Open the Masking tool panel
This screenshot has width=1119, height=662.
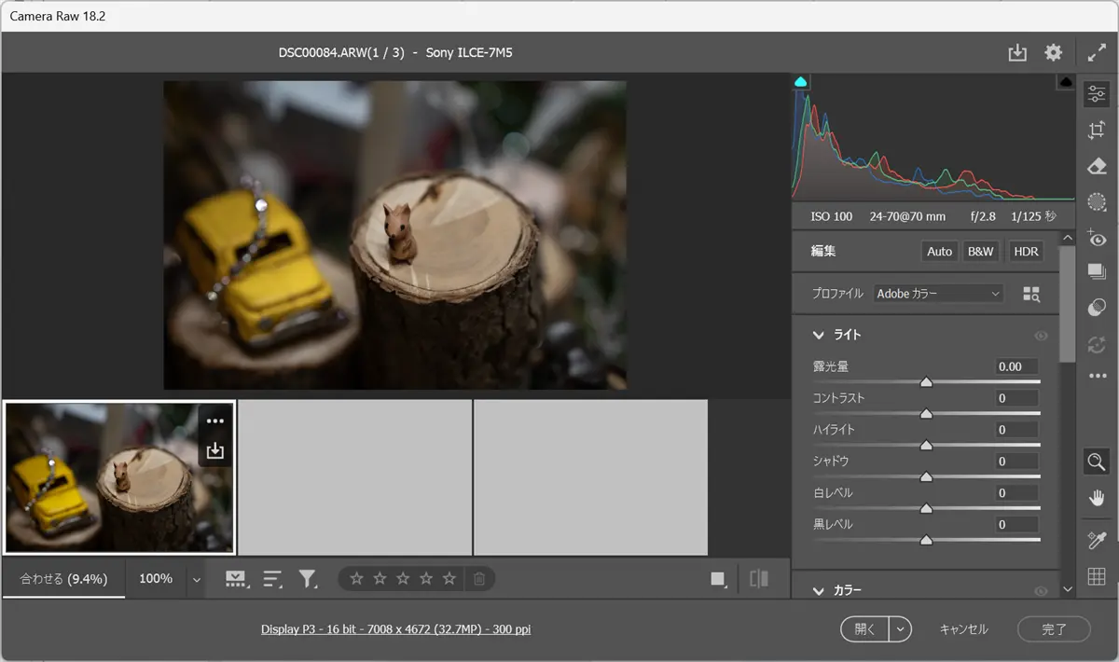coord(1097,201)
